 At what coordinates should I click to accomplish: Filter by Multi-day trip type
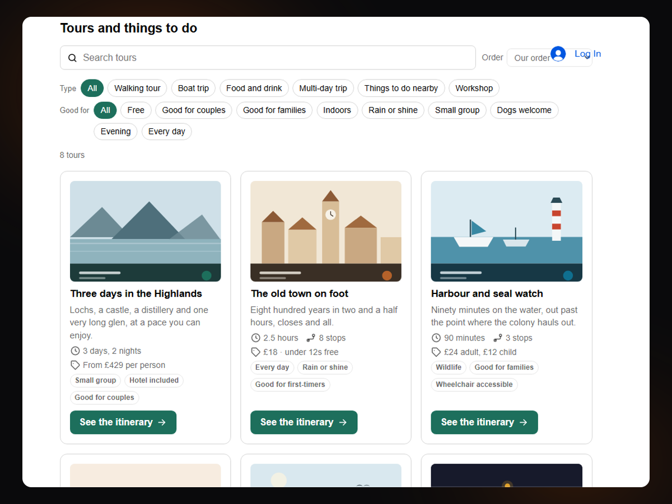point(323,88)
